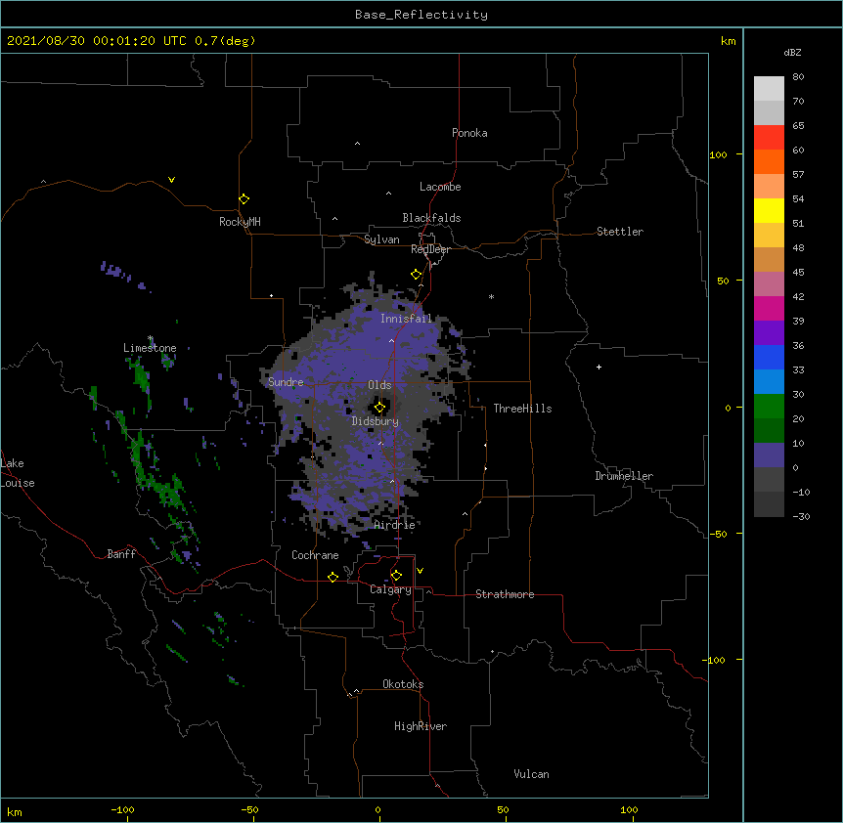The image size is (843, 823).
Task: Select the blue 36 dBZ legend color
Action: click(769, 357)
